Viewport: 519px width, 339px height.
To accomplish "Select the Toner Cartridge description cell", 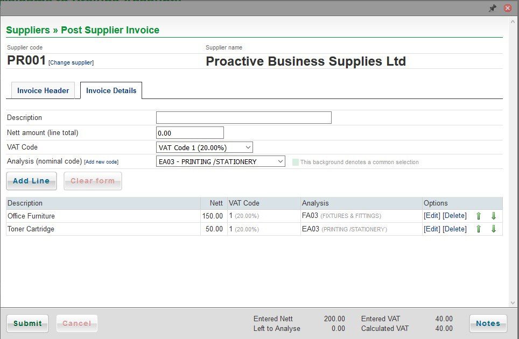I will (103, 229).
